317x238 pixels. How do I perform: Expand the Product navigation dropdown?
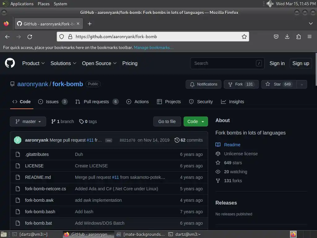pos(33,63)
